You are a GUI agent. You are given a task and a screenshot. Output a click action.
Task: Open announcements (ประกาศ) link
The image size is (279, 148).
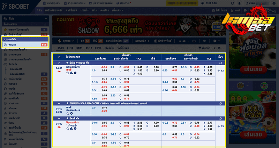pos(123,3)
